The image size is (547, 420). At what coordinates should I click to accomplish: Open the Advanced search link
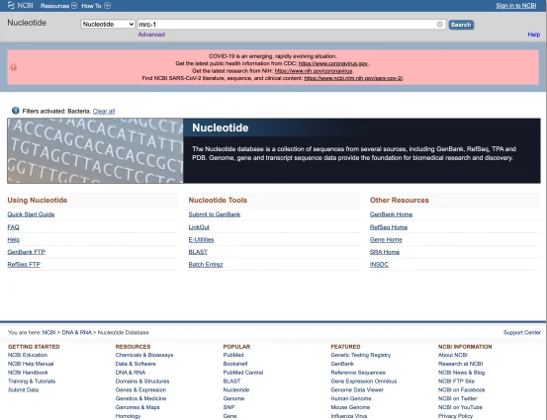[151, 35]
